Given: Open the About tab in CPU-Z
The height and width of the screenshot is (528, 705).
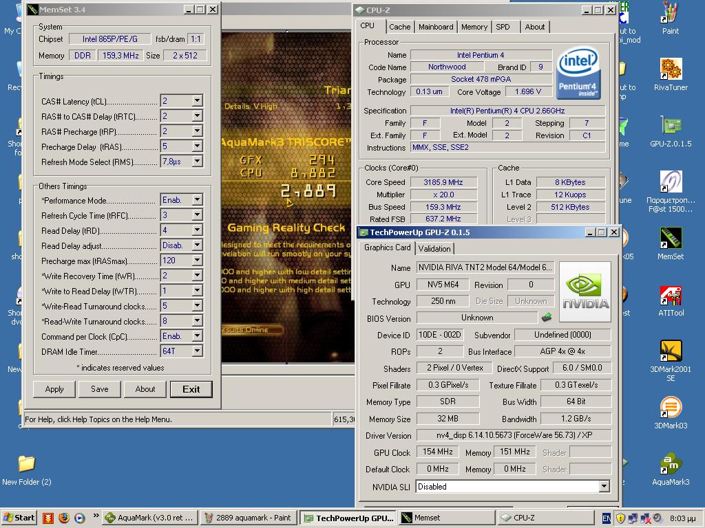Looking at the screenshot, I should pos(534,27).
